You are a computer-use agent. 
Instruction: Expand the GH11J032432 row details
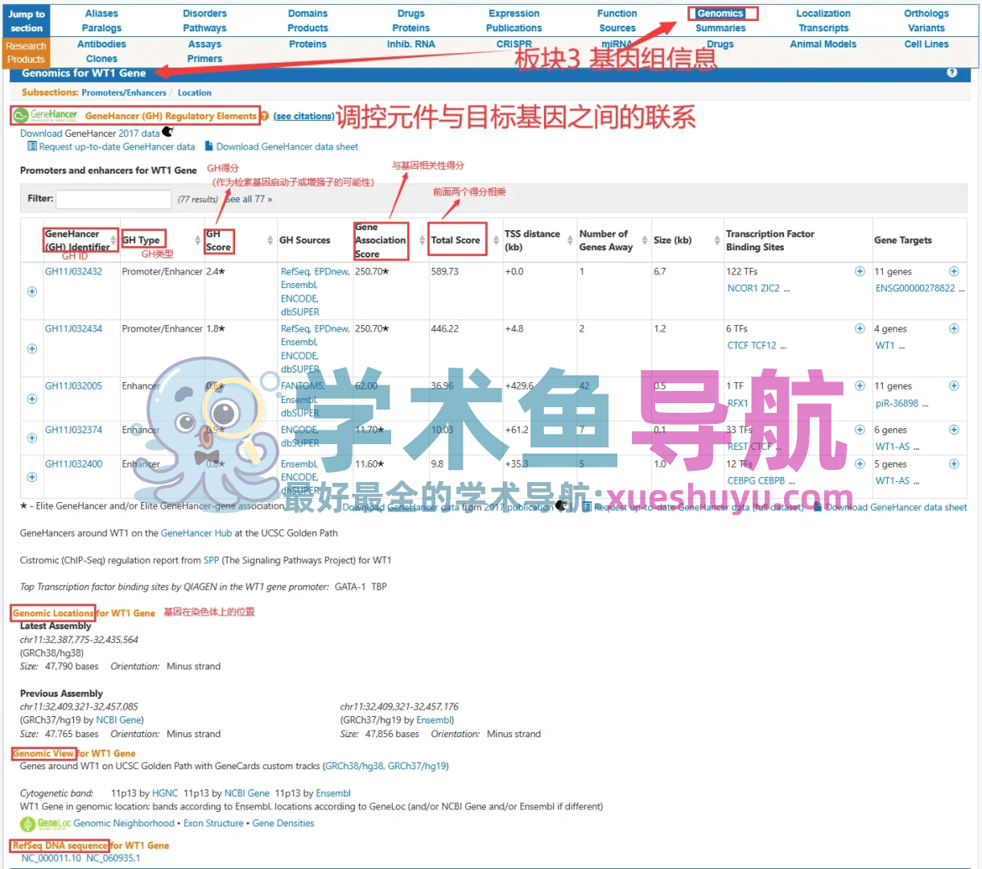32,291
